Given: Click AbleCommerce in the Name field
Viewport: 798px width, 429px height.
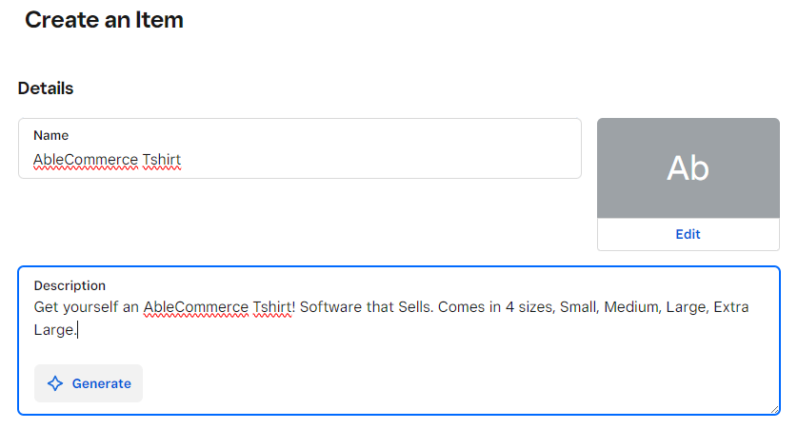Looking at the screenshot, I should point(86,160).
